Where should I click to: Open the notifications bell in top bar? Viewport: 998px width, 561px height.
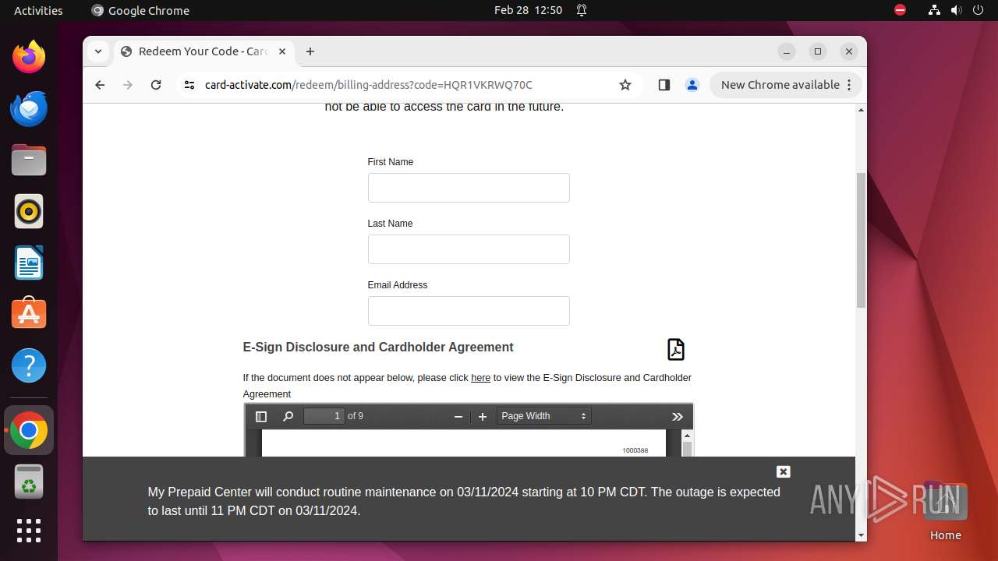(582, 10)
